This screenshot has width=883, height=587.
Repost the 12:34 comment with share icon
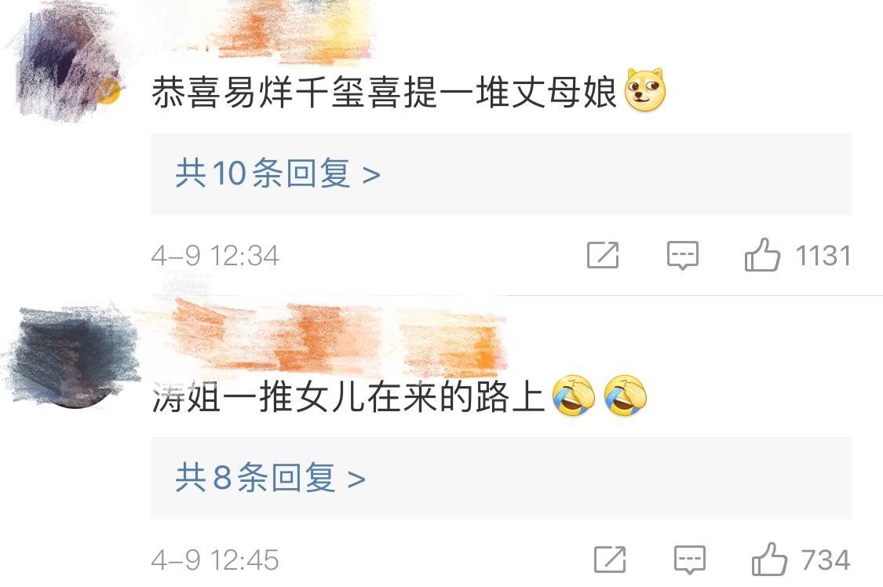[x=603, y=255]
